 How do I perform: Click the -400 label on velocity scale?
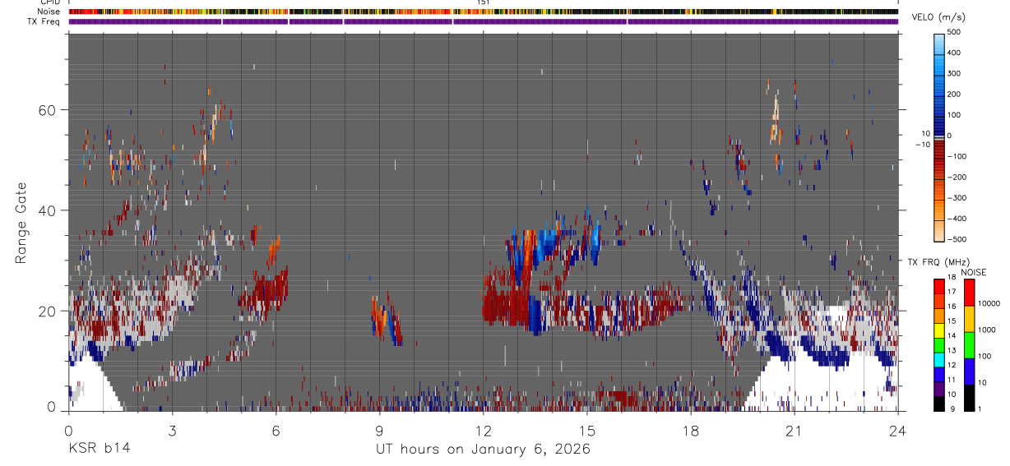[x=958, y=219]
